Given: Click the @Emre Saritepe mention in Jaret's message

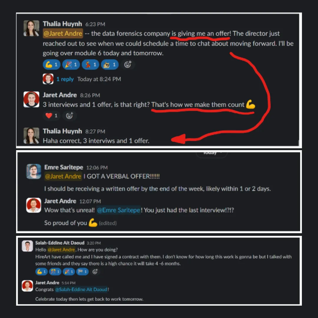Looking at the screenshot, I should (x=118, y=210).
